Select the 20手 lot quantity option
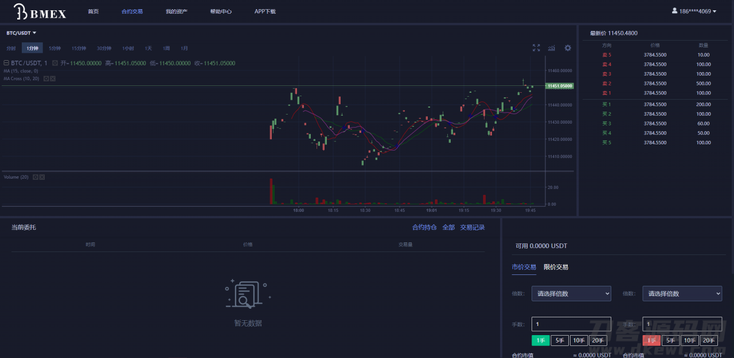The image size is (734, 358). coord(598,340)
